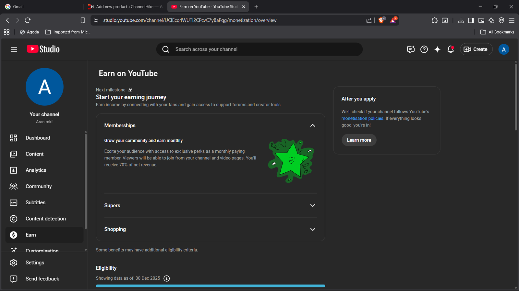
Task: Collapse the Memberships section
Action: pos(312,125)
